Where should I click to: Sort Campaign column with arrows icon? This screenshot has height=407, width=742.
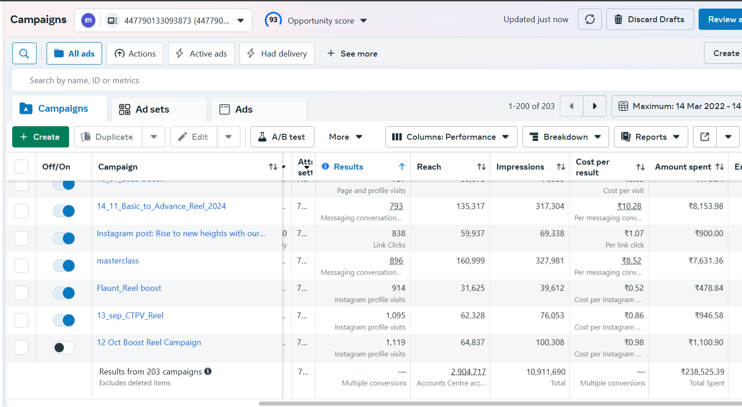click(x=273, y=167)
